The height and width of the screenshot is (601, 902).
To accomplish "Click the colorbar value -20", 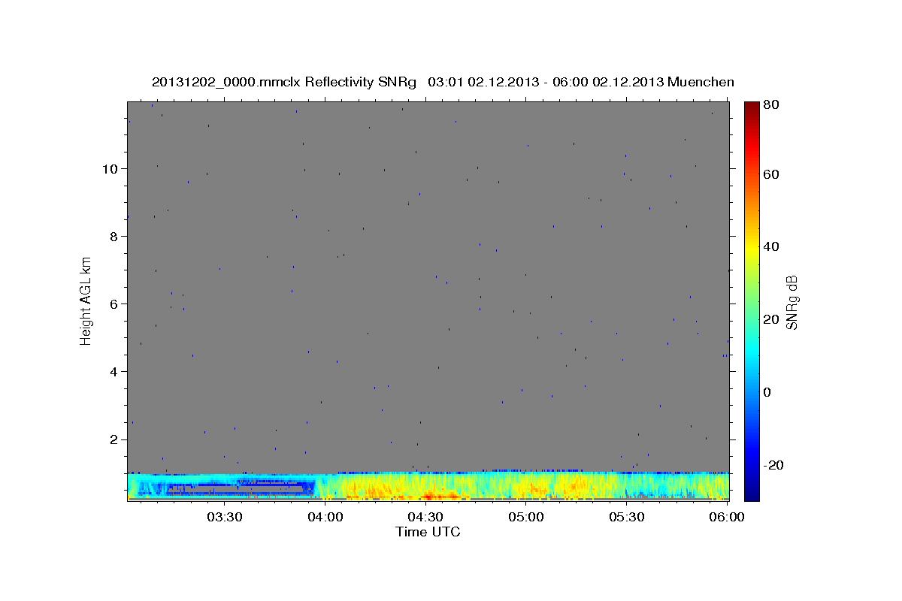I will pos(773,465).
